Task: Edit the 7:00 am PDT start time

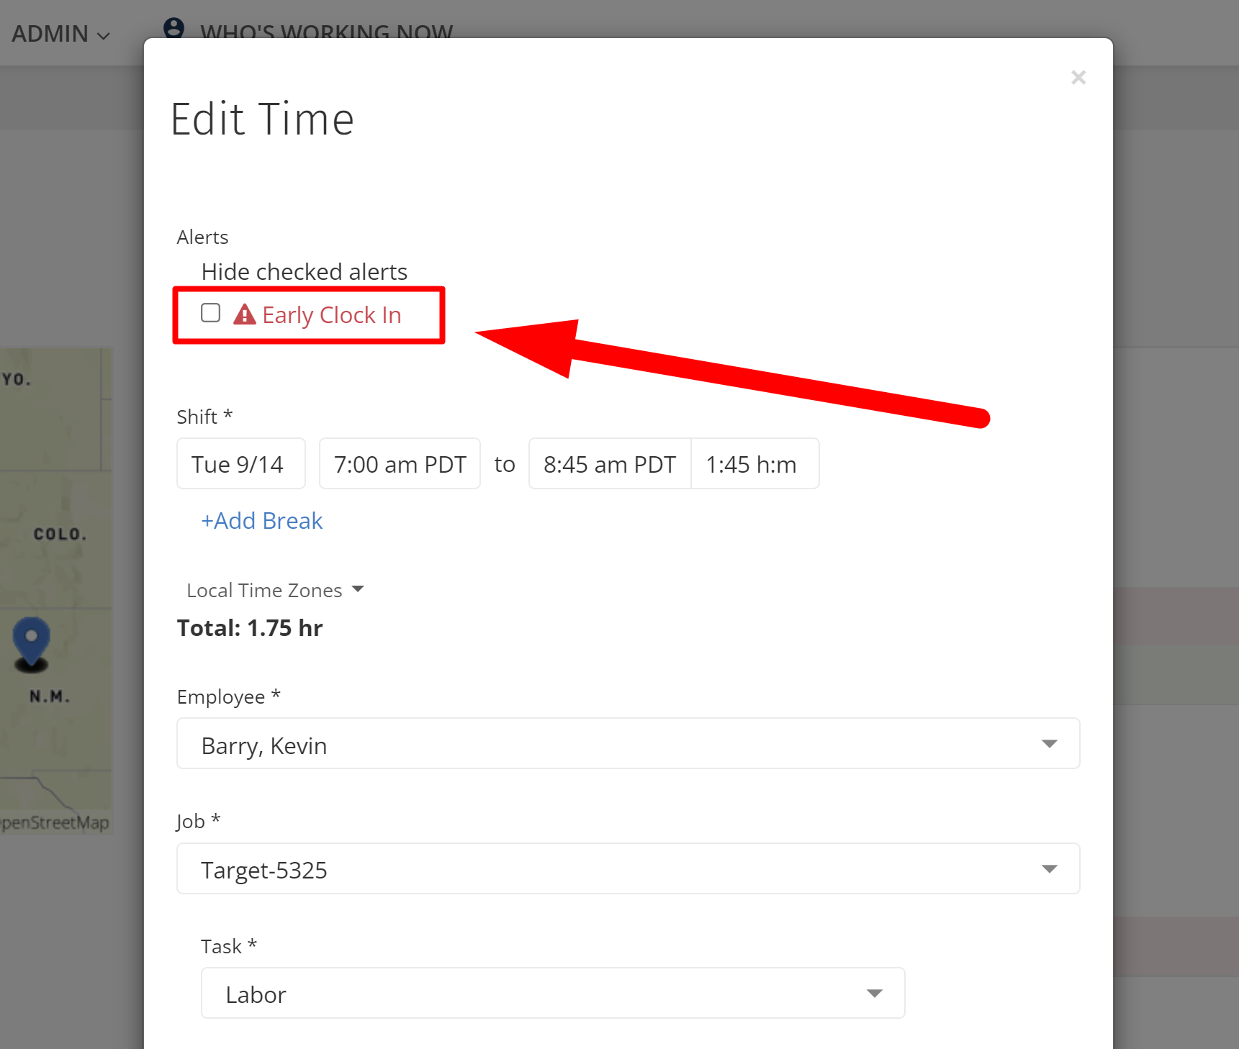Action: 400,464
